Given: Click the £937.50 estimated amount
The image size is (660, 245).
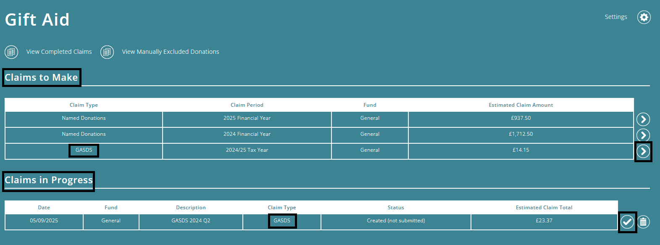Looking at the screenshot, I should [521, 118].
